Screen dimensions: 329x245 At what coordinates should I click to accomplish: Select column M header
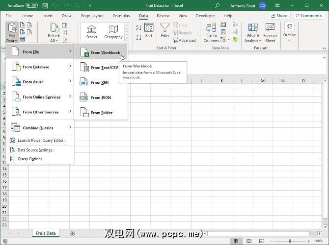tap(263, 81)
